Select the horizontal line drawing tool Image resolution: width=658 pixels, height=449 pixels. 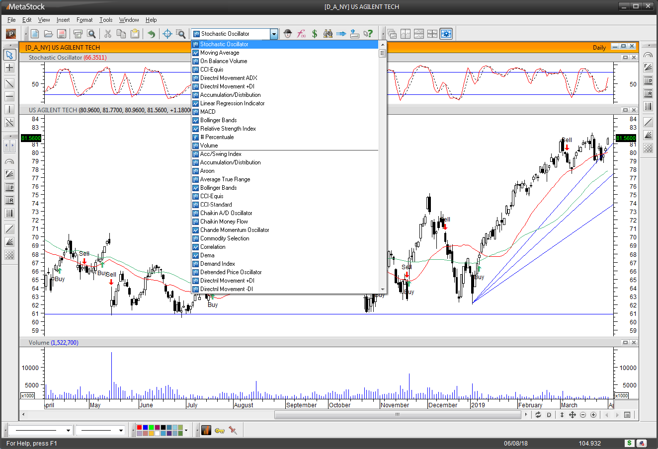coord(9,96)
